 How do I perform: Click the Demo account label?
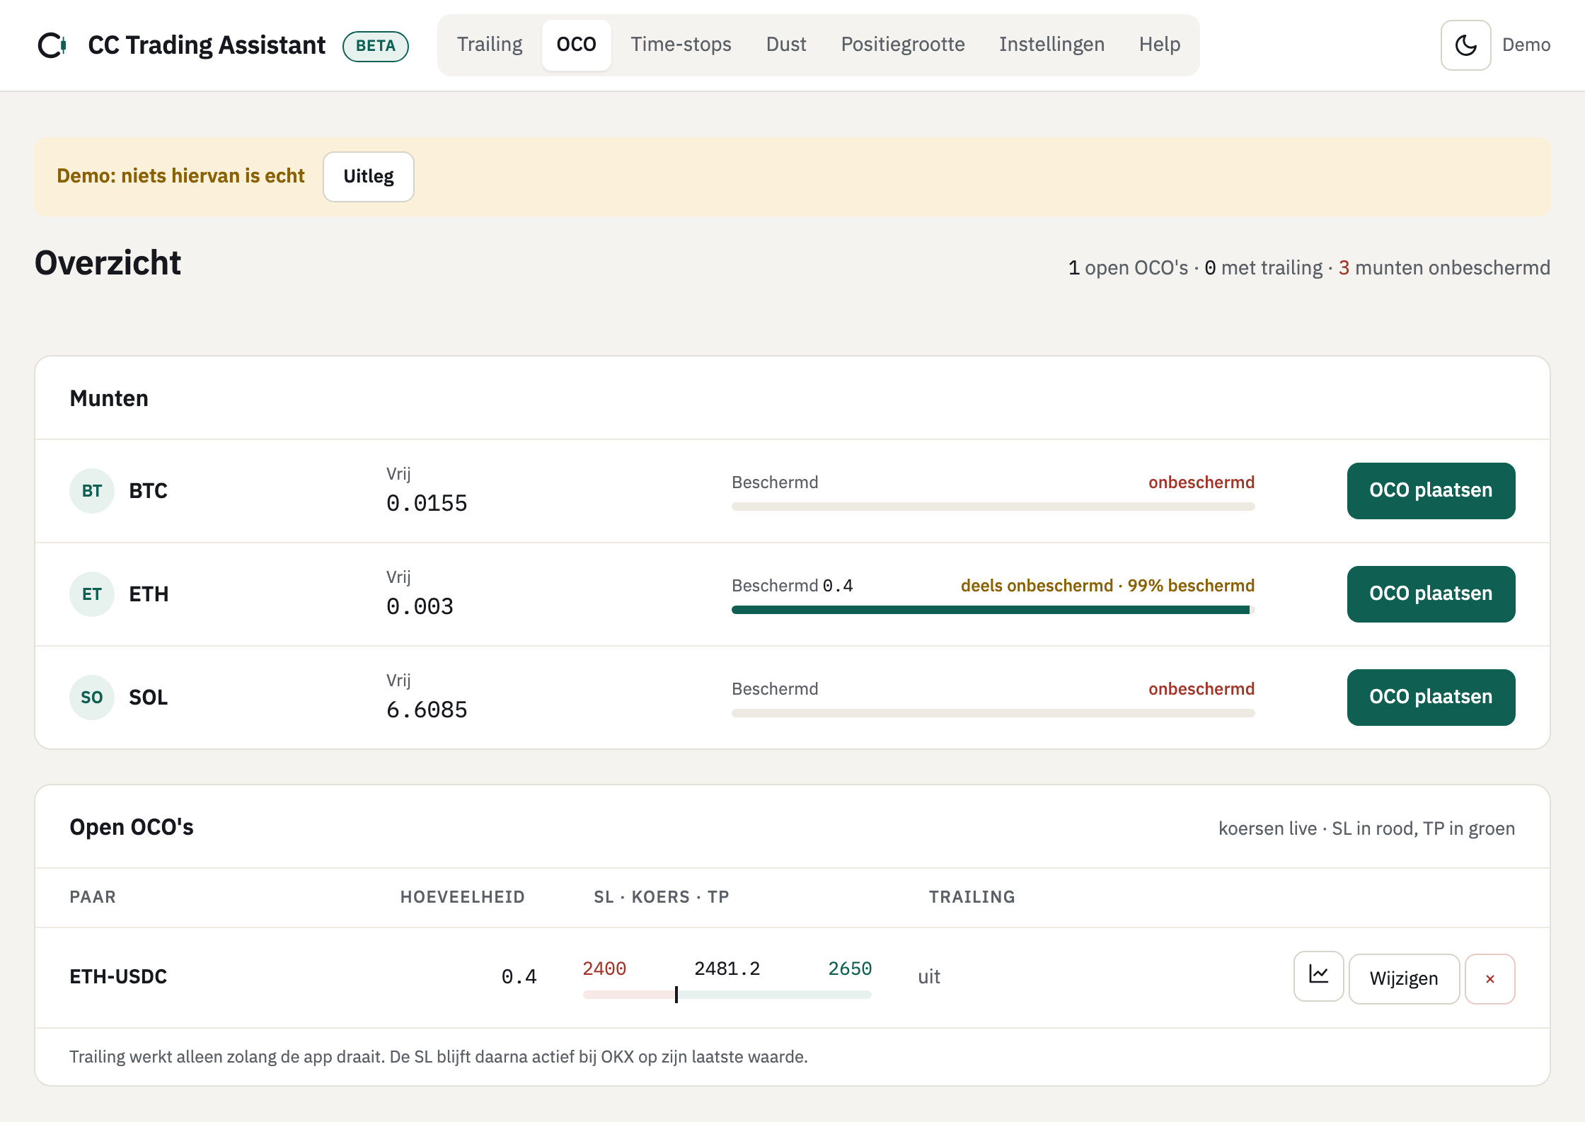(x=1526, y=45)
